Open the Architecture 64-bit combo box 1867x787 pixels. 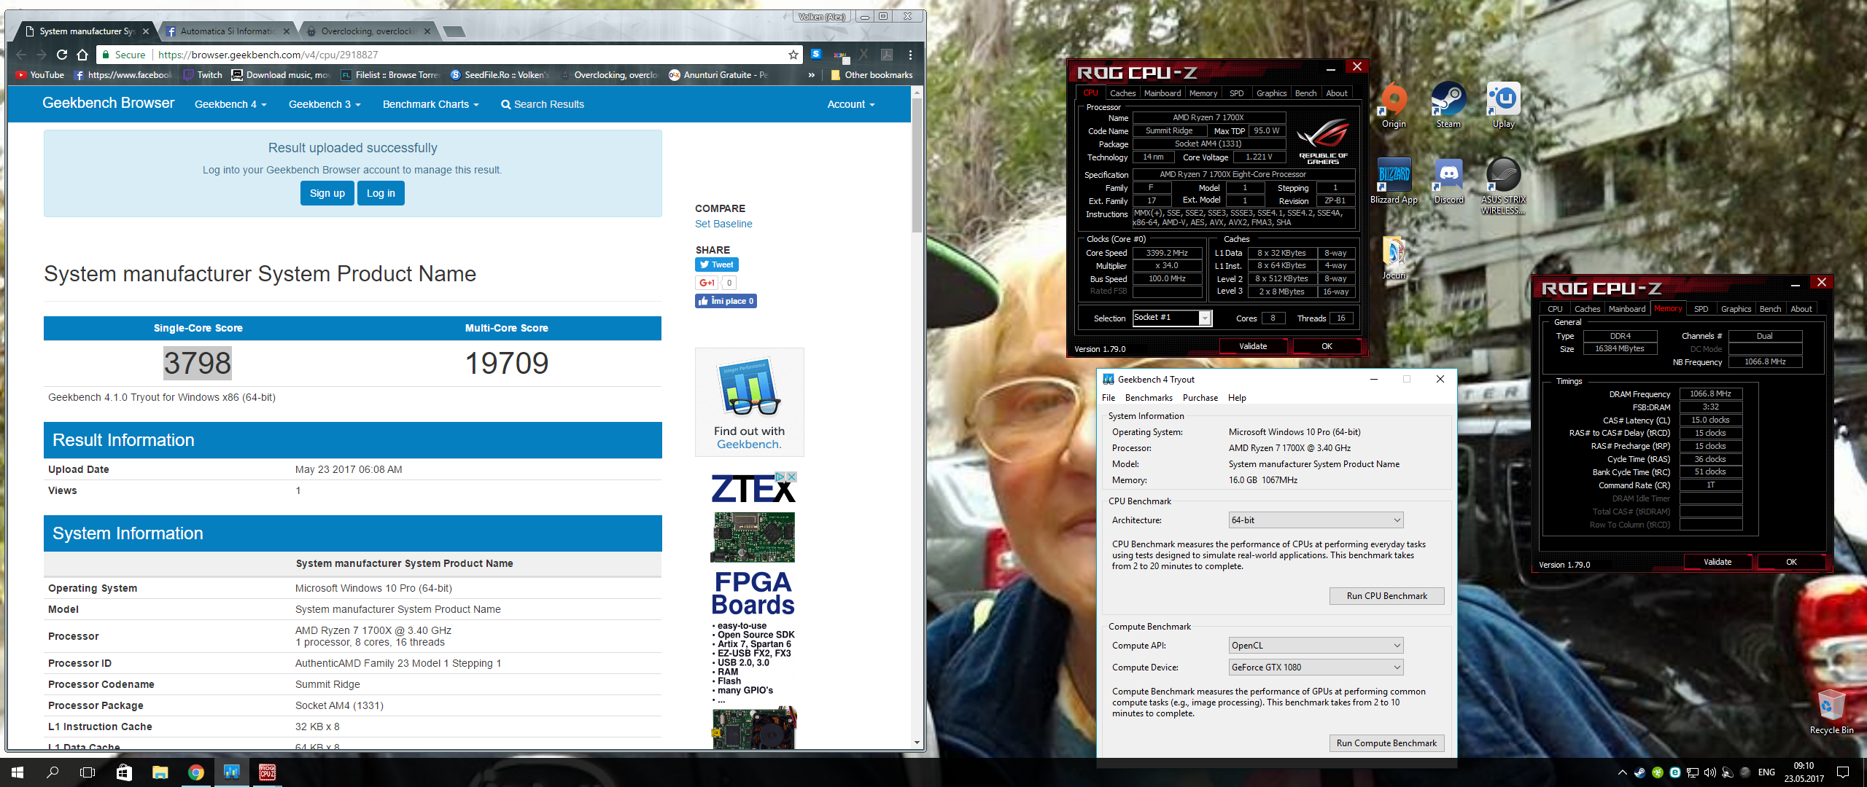(x=1316, y=520)
